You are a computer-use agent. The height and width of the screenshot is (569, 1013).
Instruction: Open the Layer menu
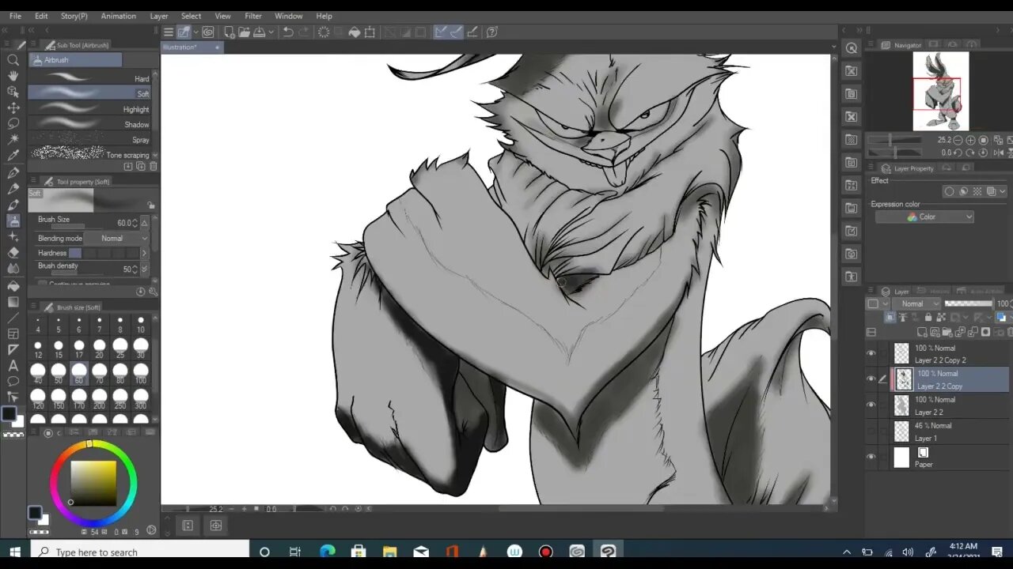click(159, 16)
